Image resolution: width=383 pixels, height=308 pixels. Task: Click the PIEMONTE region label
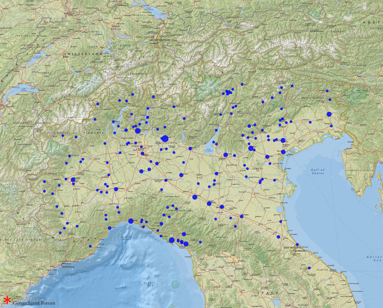(x=95, y=133)
